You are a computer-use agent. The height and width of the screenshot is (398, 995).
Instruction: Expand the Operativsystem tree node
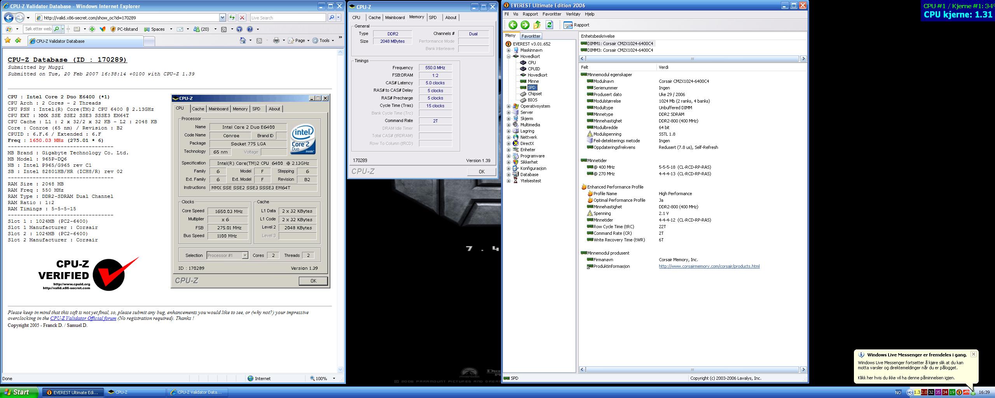(508, 106)
